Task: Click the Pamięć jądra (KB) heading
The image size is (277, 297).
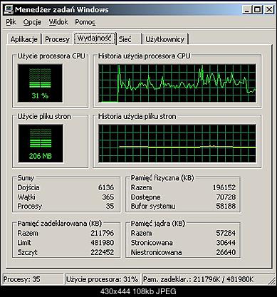Action: 158,224
